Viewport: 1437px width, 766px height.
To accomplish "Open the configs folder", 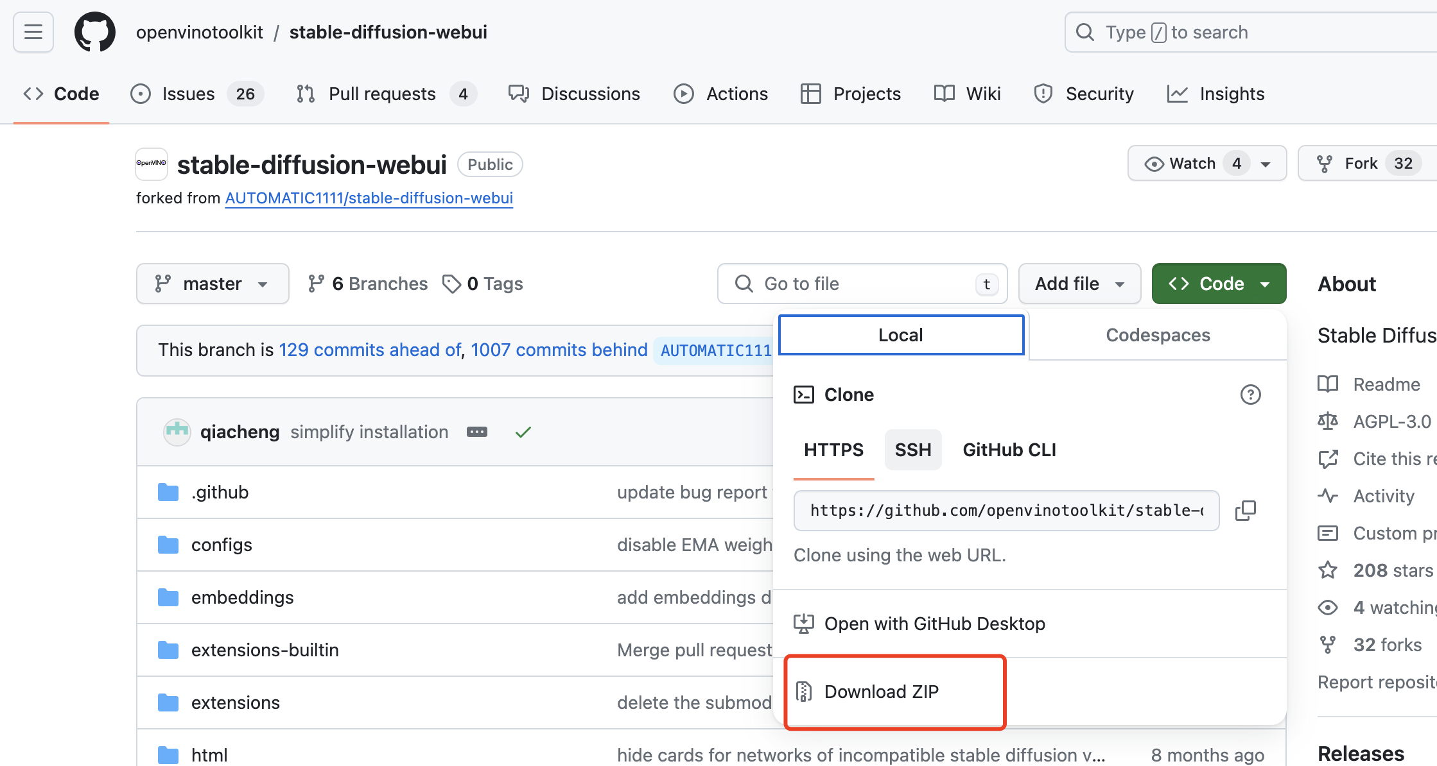I will pos(222,545).
